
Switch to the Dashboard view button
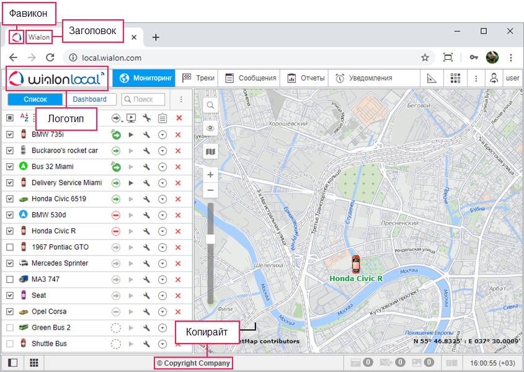89,99
